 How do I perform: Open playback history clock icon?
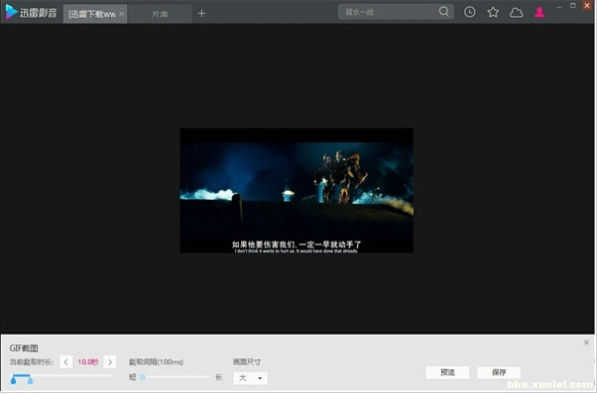469,12
